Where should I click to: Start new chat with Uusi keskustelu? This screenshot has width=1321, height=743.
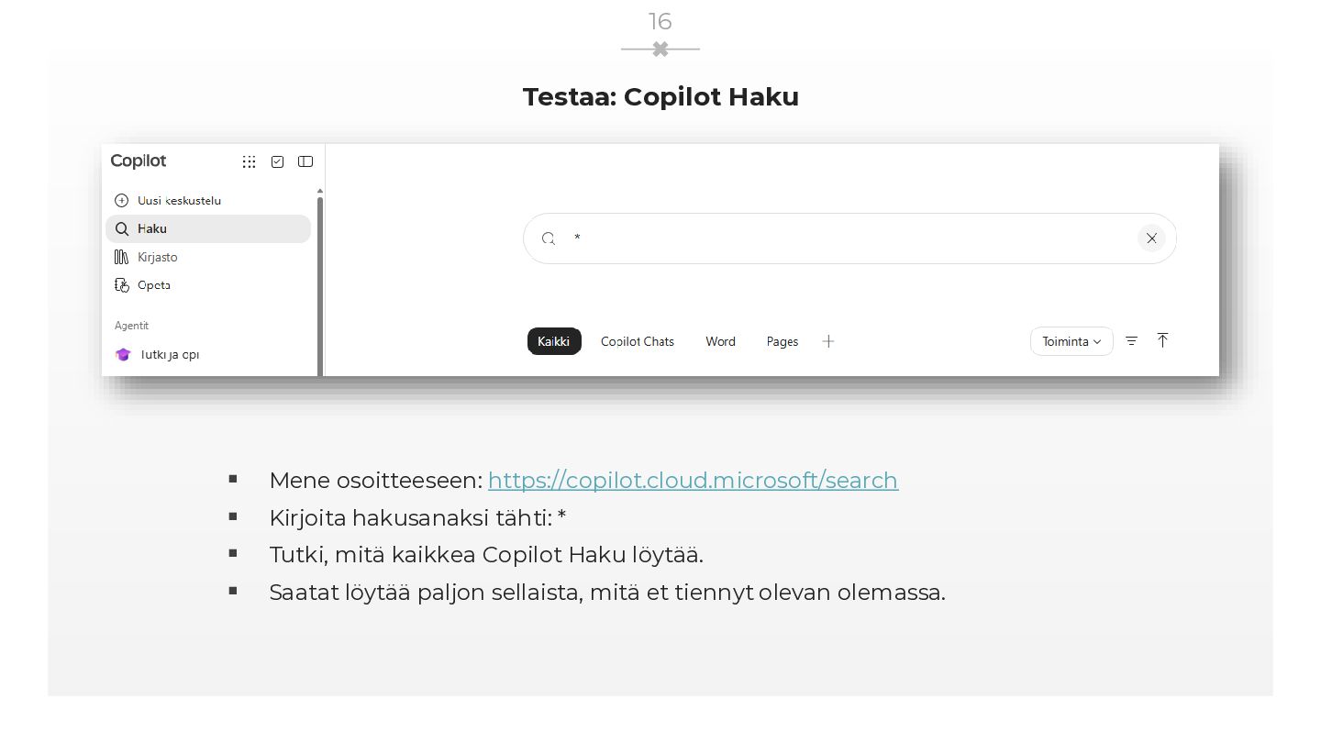(168, 200)
